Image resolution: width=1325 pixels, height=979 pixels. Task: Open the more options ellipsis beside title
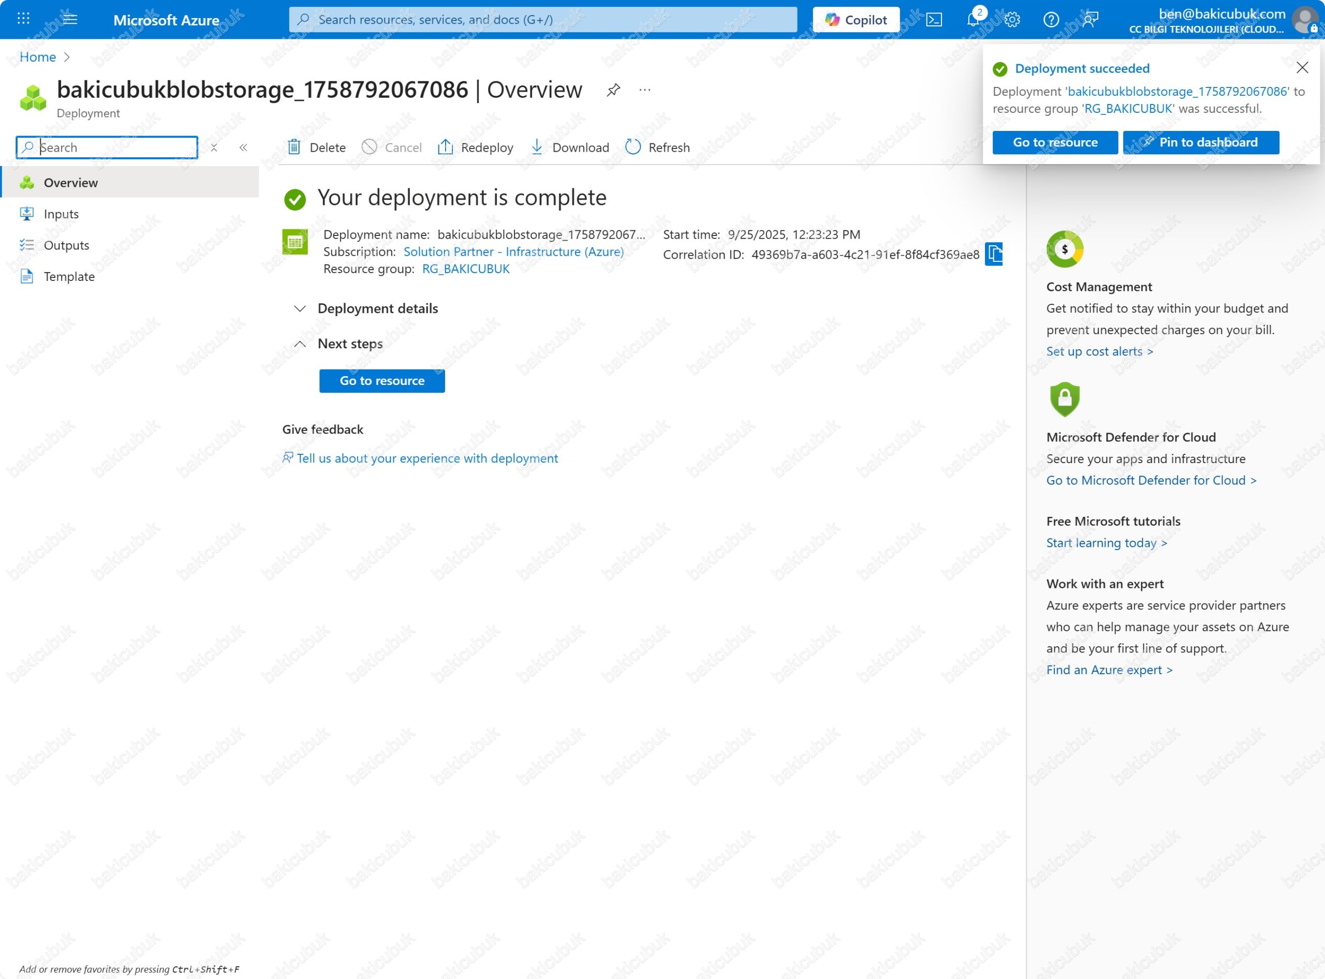[644, 90]
